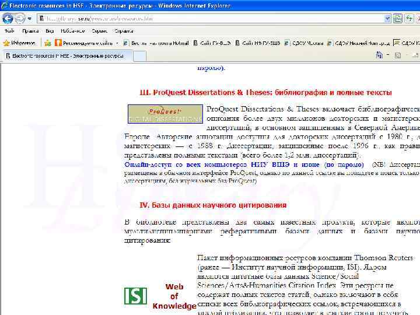The height and width of the screenshot is (315, 420).
Task: Click the Web of Knowledge logo text
Action: 174,296
